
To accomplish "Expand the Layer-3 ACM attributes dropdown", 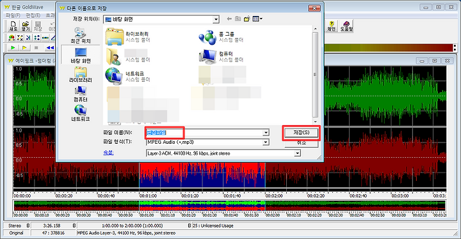I will (x=298, y=153).
